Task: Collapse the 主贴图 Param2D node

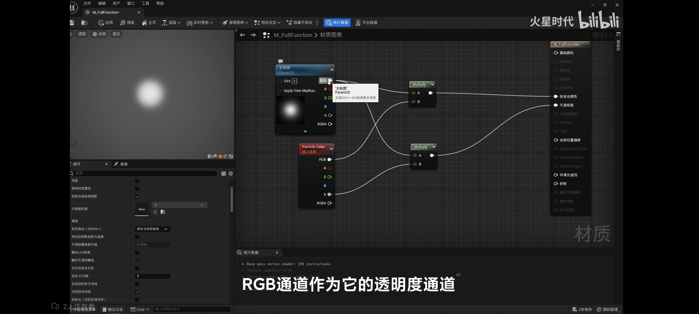Action: 332,70
